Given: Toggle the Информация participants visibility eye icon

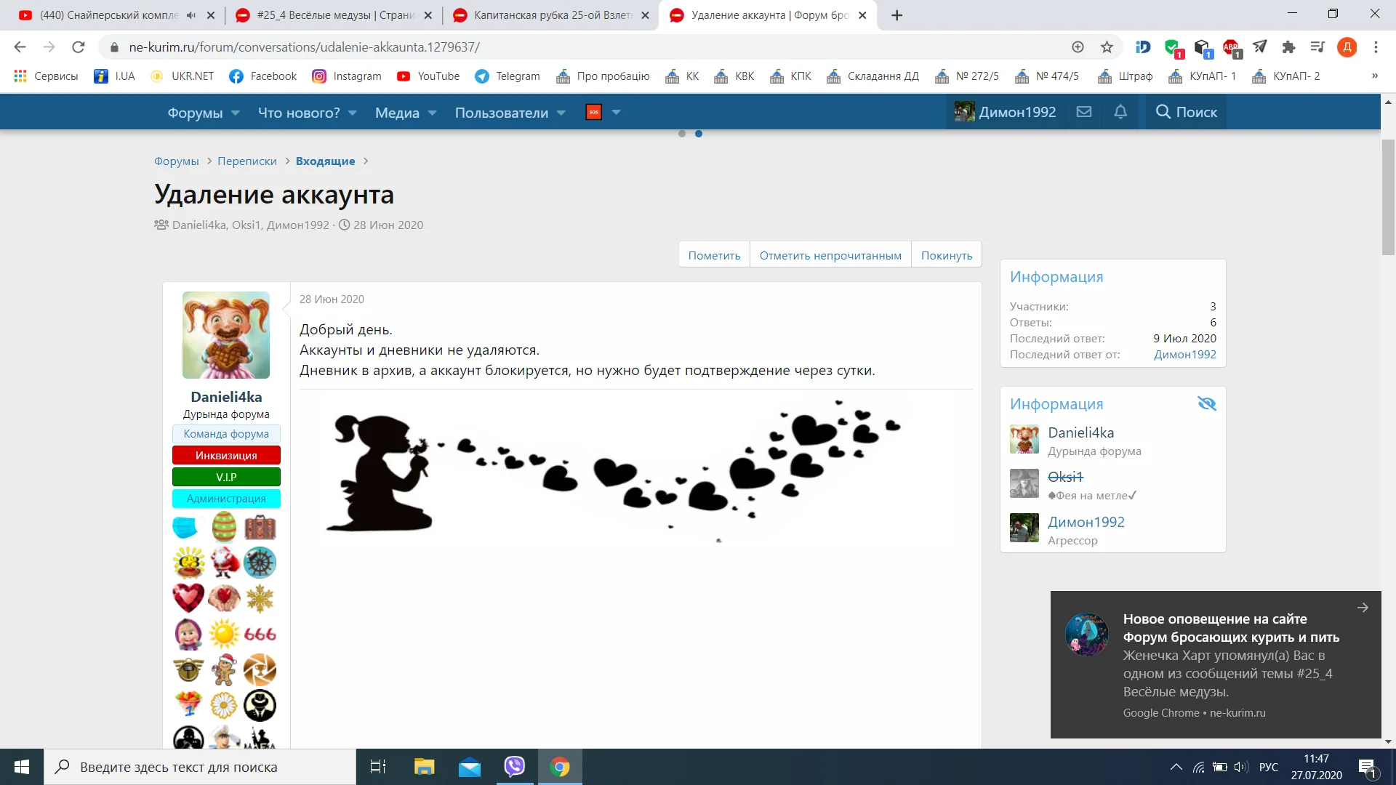Looking at the screenshot, I should click(x=1206, y=404).
